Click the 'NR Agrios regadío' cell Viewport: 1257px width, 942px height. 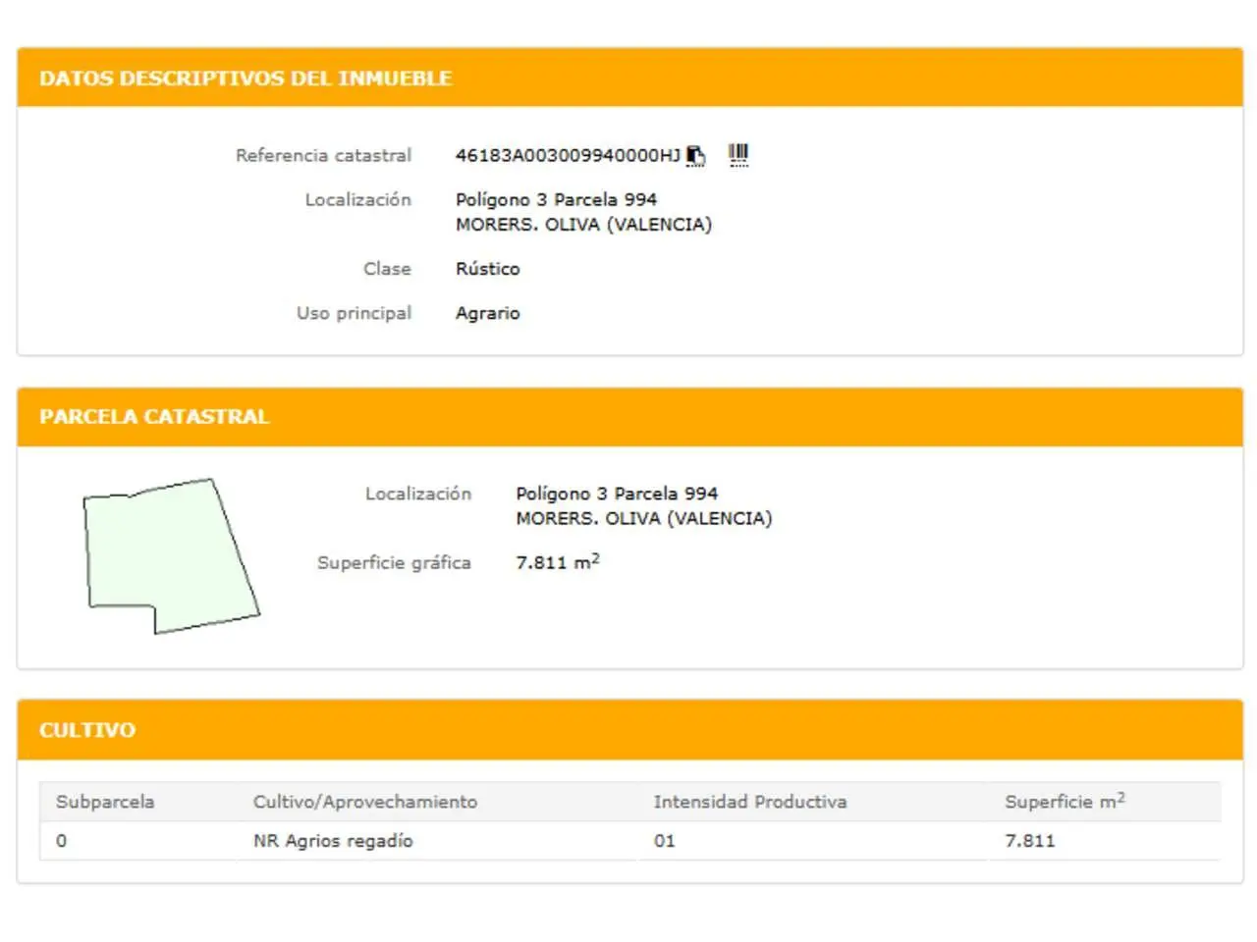(333, 841)
